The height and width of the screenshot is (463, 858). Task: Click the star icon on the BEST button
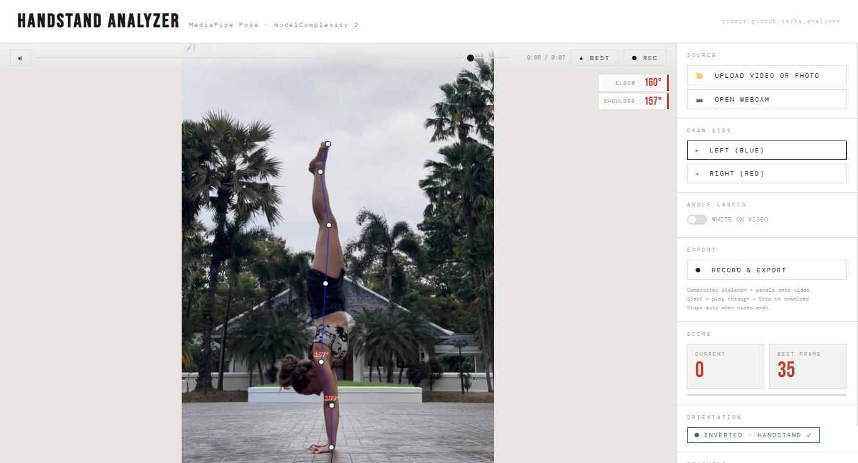[x=583, y=57]
